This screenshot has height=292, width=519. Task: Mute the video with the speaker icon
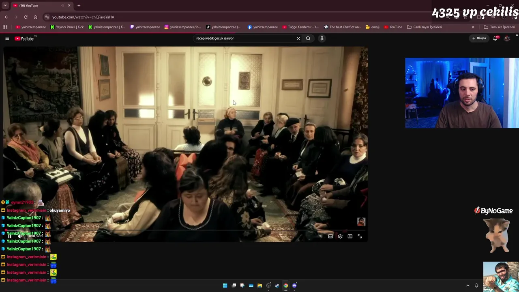(x=20, y=236)
